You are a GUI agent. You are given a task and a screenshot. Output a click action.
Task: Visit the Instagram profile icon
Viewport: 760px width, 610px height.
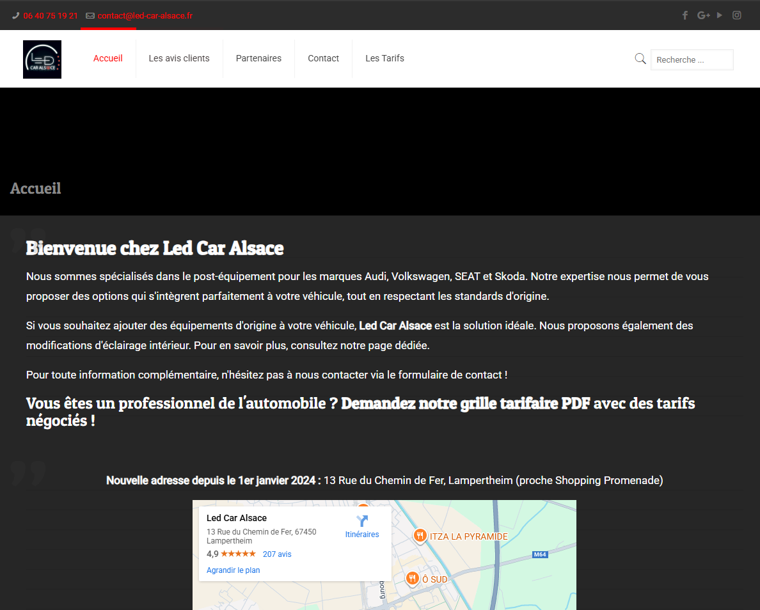tap(737, 15)
